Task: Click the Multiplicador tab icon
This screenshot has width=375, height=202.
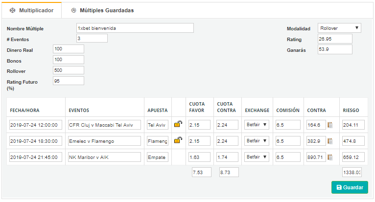Action: (12, 10)
